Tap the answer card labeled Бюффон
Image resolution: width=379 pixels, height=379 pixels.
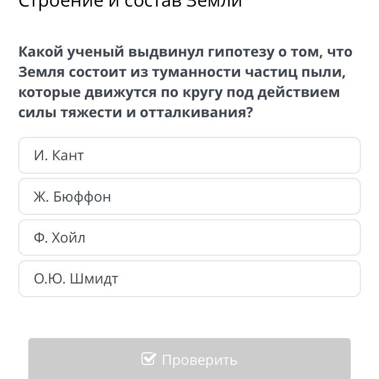[x=189, y=197]
